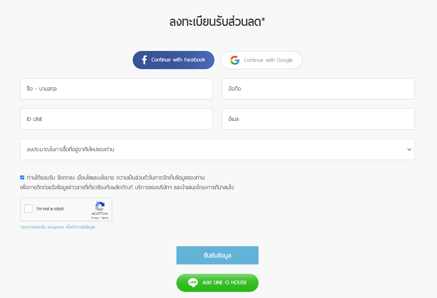Focus the ชื่อ - นามสกุล name field

[117, 89]
